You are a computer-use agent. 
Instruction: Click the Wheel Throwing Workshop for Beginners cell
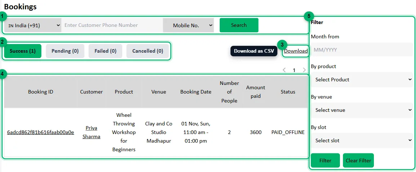point(124,133)
